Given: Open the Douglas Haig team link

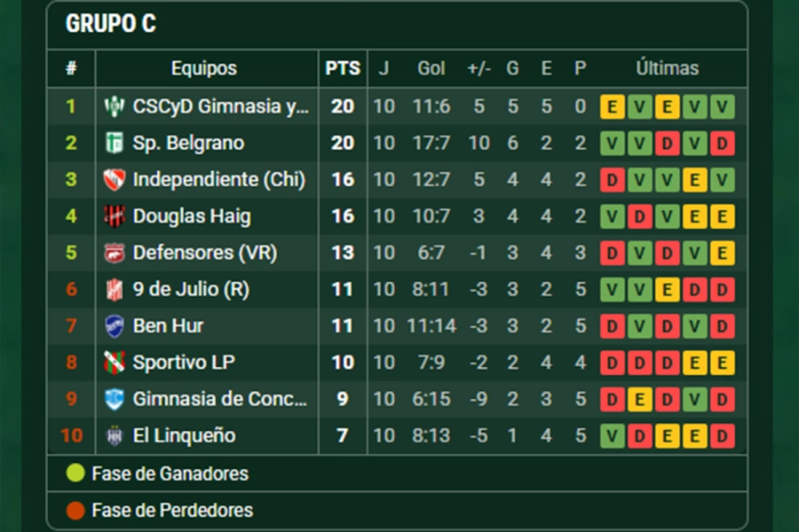Looking at the screenshot, I should 192,216.
